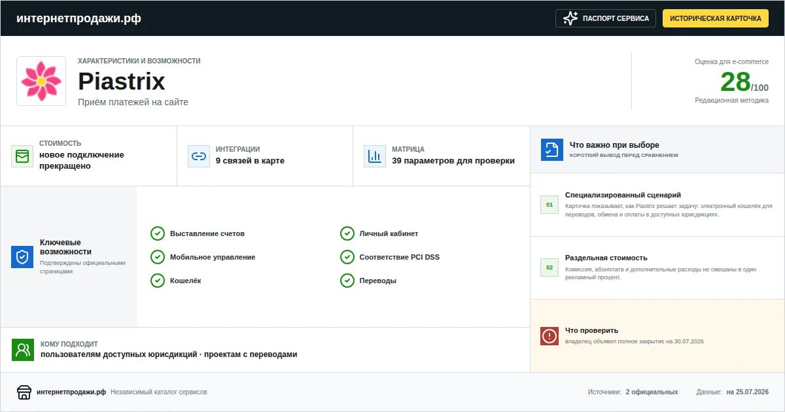Click 'Мобильное управление' feature label
This screenshot has width=785, height=412.
[213, 257]
